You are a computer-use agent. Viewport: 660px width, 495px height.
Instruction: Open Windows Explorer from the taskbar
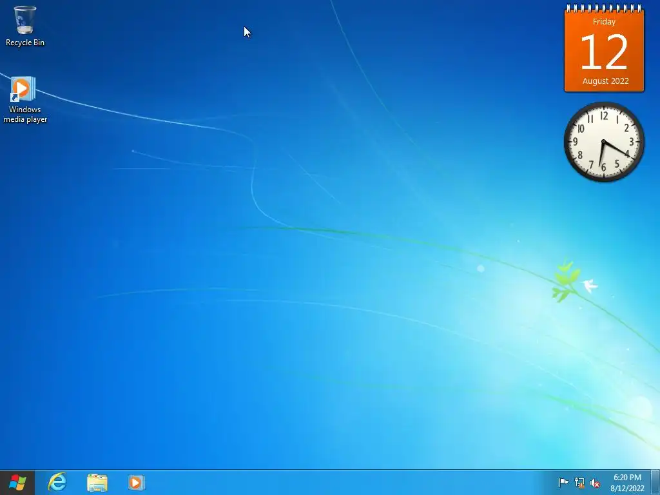click(x=97, y=483)
